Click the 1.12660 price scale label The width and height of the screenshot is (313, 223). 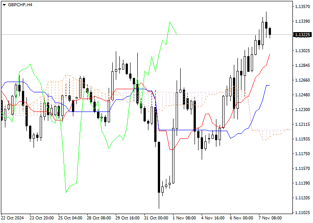point(302,80)
